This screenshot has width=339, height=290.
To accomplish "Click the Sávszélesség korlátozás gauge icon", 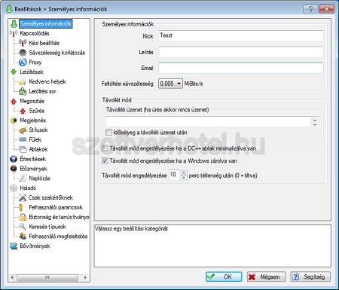I will point(23,53).
